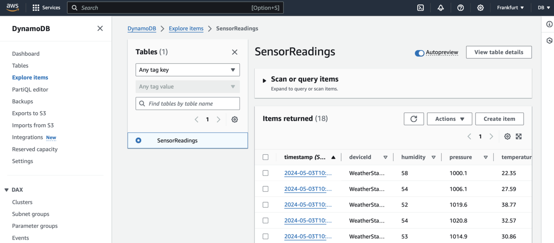This screenshot has height=243, width=554.
Task: Open the notifications bell icon
Action: (441, 8)
